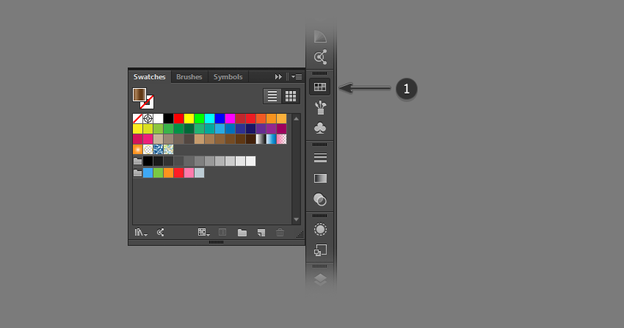624x328 pixels.
Task: Click the New Color Group folder icon
Action: [x=242, y=233]
